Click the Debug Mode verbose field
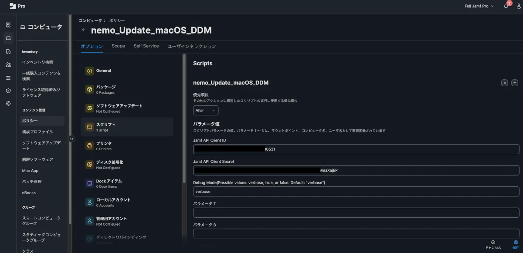Image resolution: width=523 pixels, height=253 pixels. coord(356,192)
